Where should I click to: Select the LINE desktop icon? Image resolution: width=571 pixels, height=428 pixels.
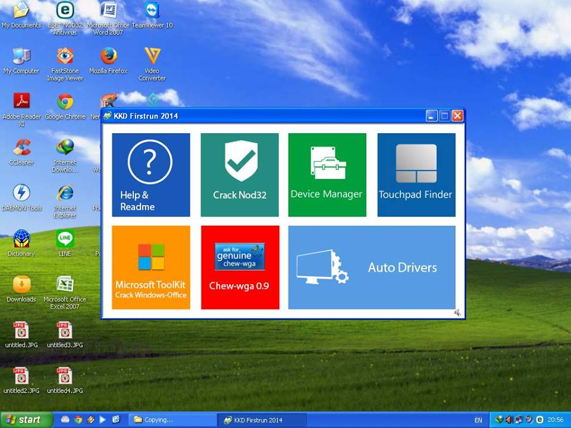[x=65, y=244]
